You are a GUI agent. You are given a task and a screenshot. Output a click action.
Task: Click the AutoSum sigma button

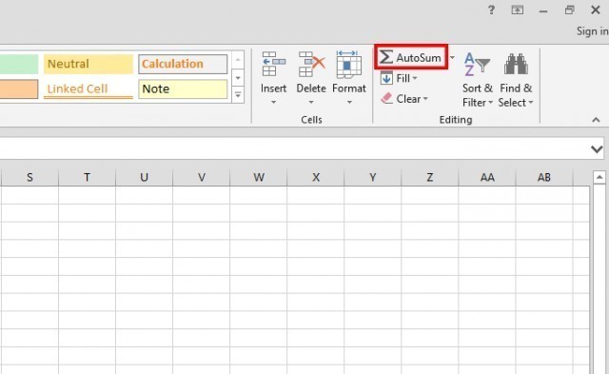411,57
